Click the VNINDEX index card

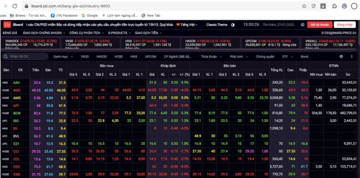coord(31,43)
